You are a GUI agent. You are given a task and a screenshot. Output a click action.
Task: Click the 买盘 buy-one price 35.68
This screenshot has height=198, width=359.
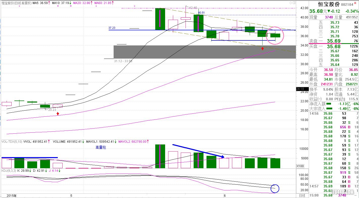(x=334, y=46)
